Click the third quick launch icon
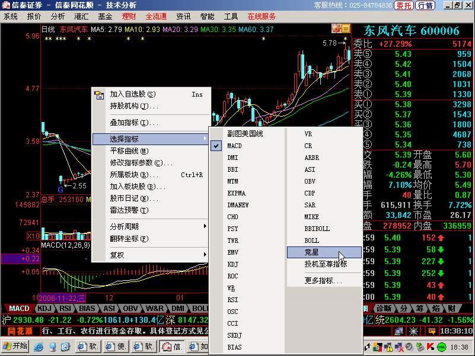475x356 pixels. 65,347
